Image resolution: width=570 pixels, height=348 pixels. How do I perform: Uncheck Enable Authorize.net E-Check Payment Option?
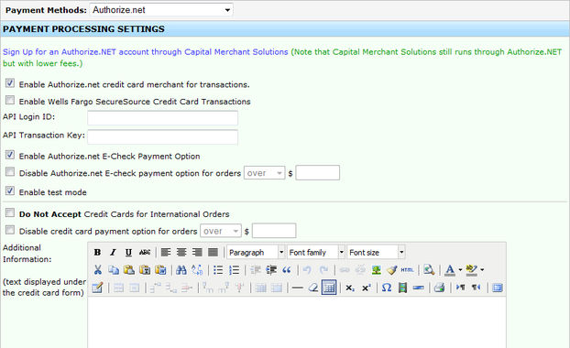tap(10, 155)
